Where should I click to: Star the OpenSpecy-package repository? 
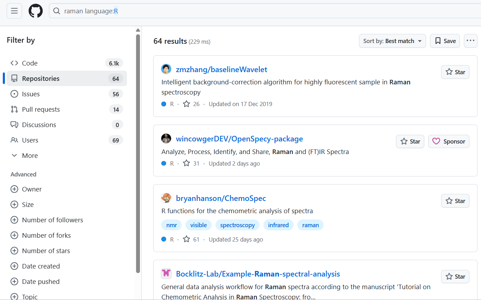410,141
